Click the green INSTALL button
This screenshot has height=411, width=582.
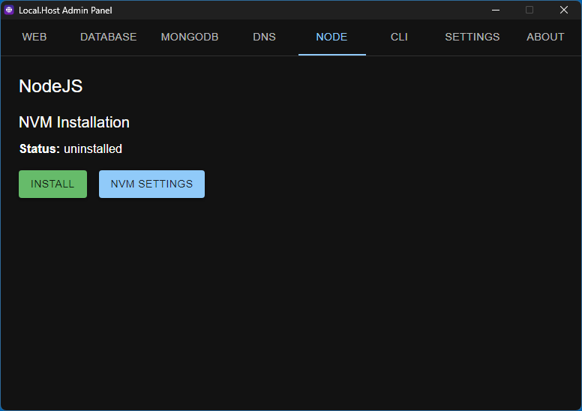tap(52, 184)
